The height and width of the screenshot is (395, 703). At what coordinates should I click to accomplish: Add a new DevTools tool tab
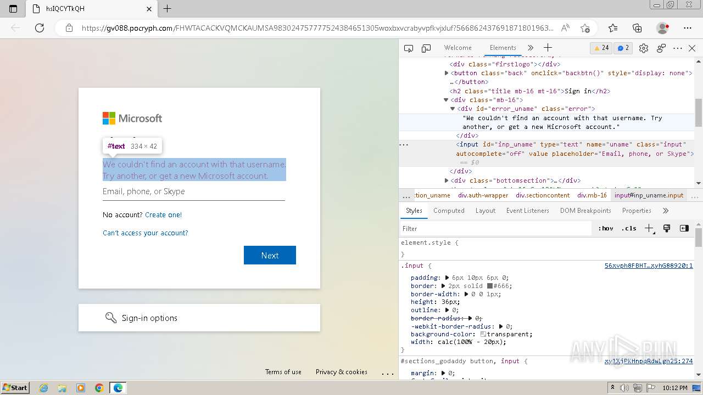(548, 48)
